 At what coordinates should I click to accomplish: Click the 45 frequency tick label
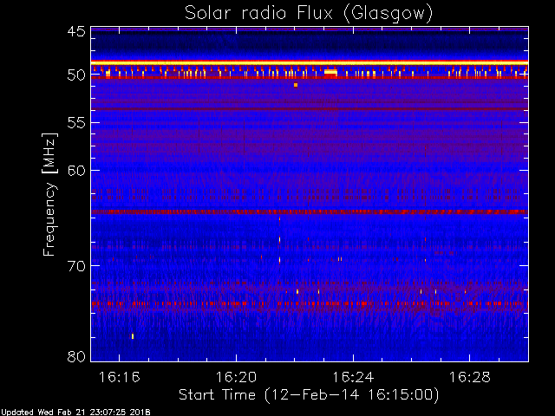76,31
